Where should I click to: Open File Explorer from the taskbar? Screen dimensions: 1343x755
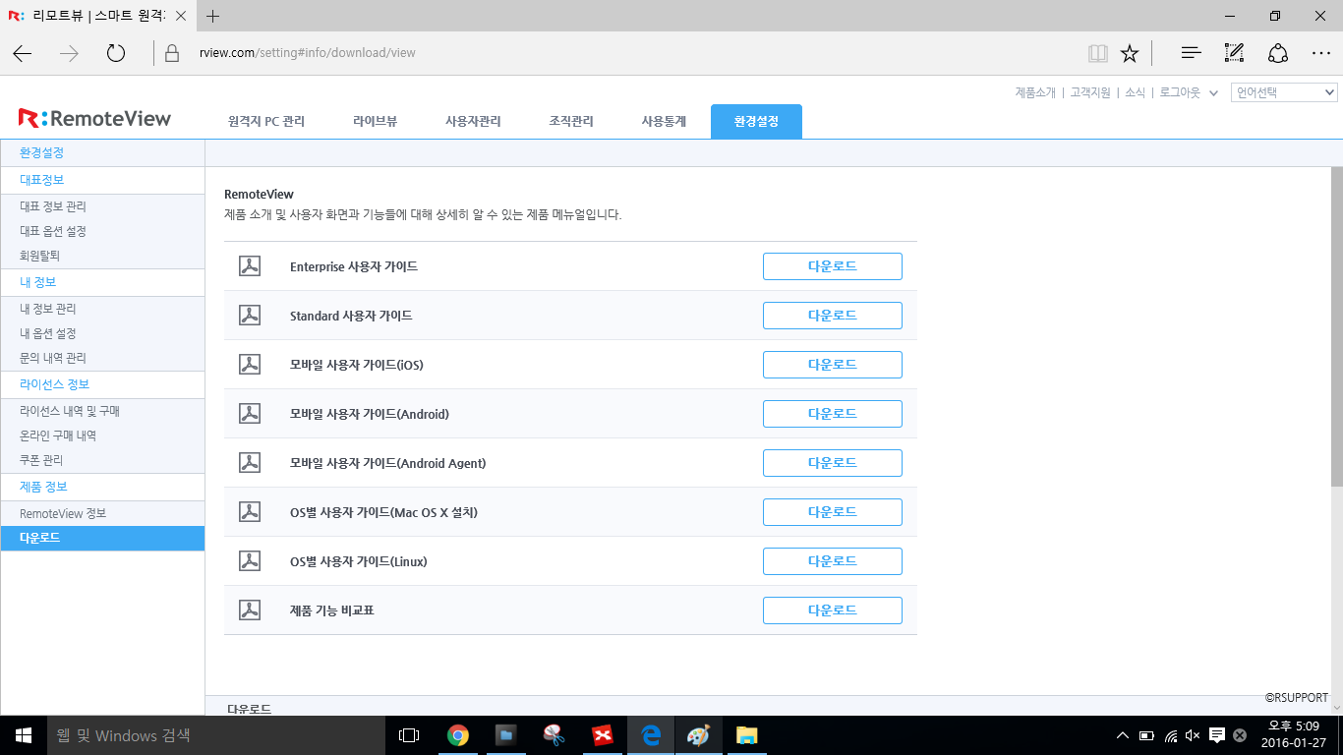coord(746,735)
